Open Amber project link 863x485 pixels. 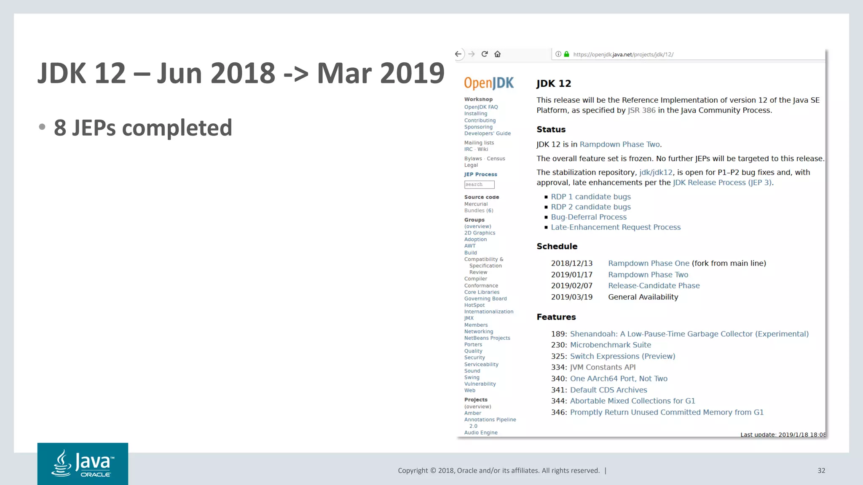coord(472,413)
